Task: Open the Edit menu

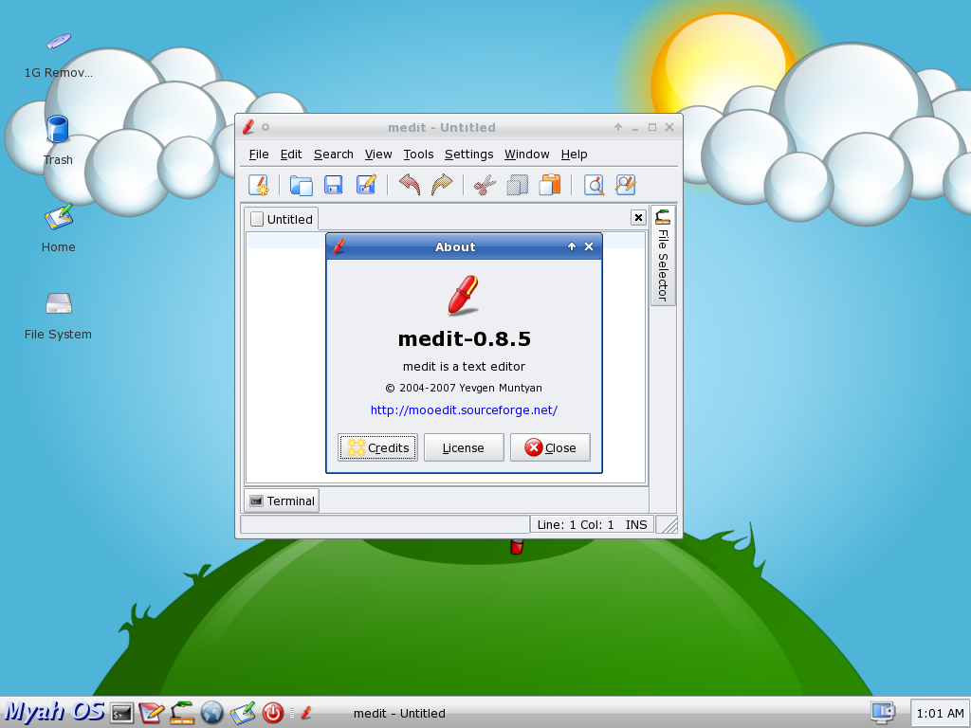Action: pyautogui.click(x=291, y=155)
